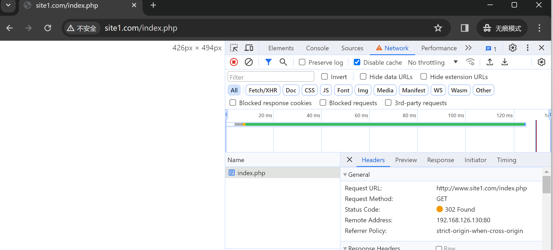
Task: Enable the Preserve log checkbox
Action: pos(302,62)
